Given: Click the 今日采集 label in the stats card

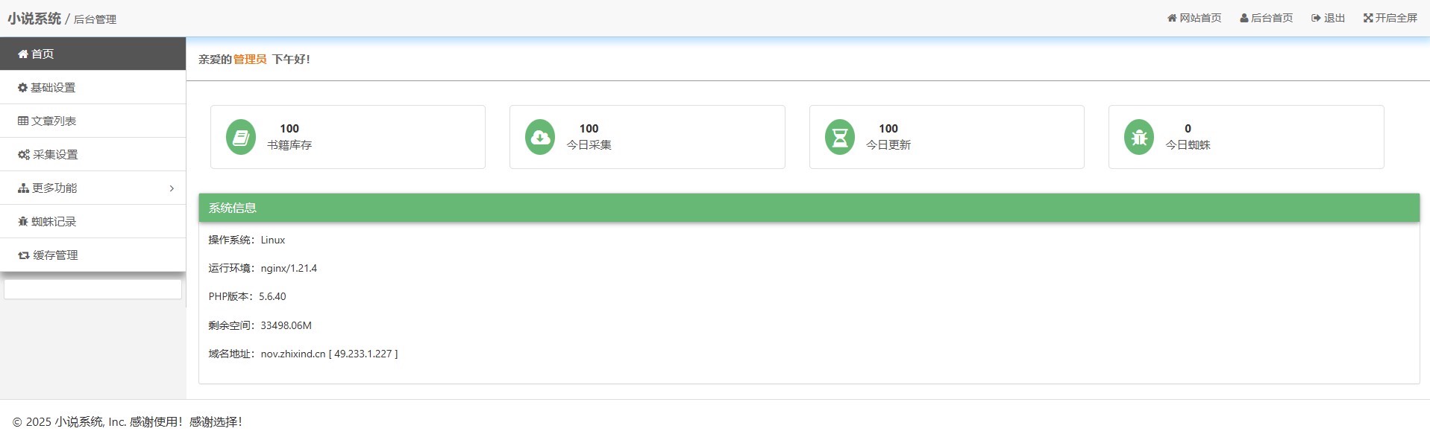Looking at the screenshot, I should click(x=589, y=145).
